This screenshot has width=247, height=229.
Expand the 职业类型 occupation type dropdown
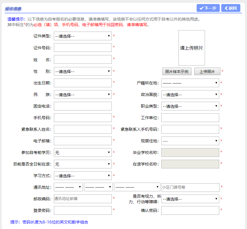point(190,106)
